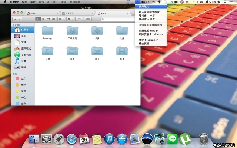Open 圖片 in the Finder sidebar
The height and width of the screenshot is (148, 237).
click(23, 67)
